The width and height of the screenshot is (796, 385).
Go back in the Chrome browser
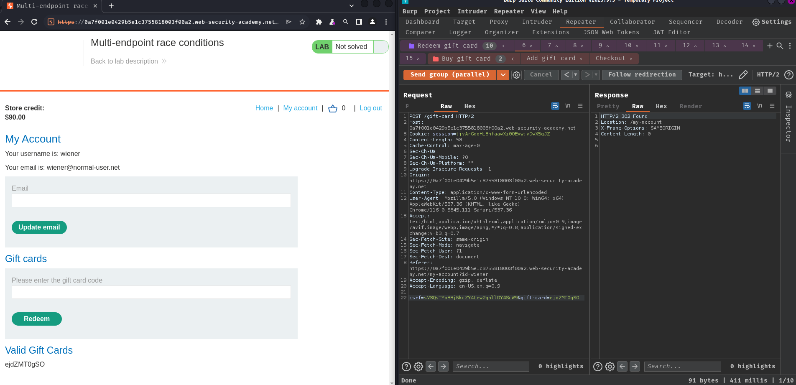[8, 22]
